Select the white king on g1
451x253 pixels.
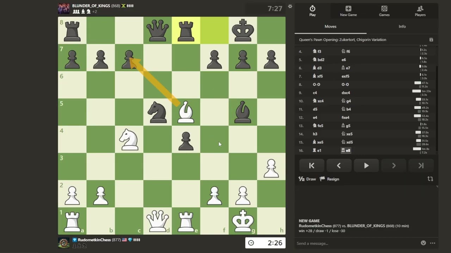pyautogui.click(x=243, y=221)
